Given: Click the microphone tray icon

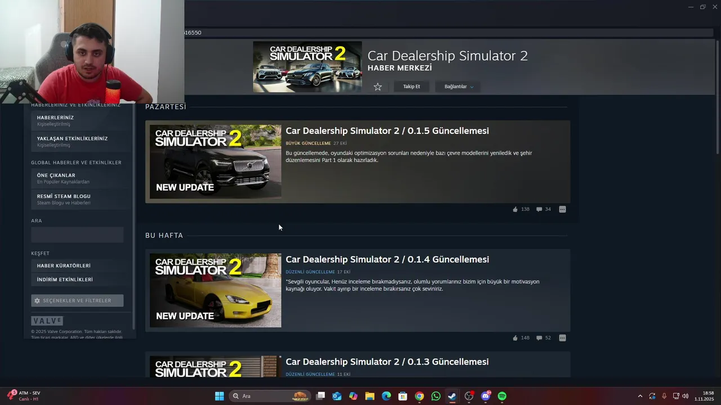Looking at the screenshot, I should (664, 396).
